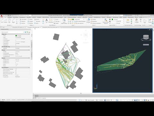Select the Polylinie draw tool
Screen dimensions: 154x116
coord(5,21)
